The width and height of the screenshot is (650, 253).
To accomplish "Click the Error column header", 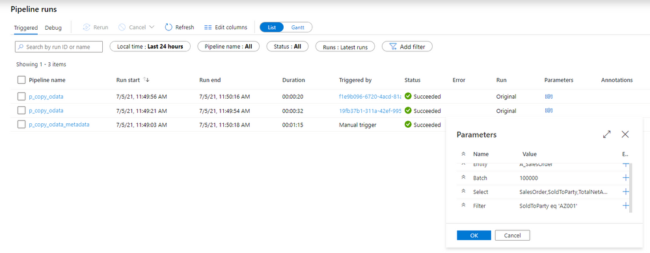I will point(459,80).
